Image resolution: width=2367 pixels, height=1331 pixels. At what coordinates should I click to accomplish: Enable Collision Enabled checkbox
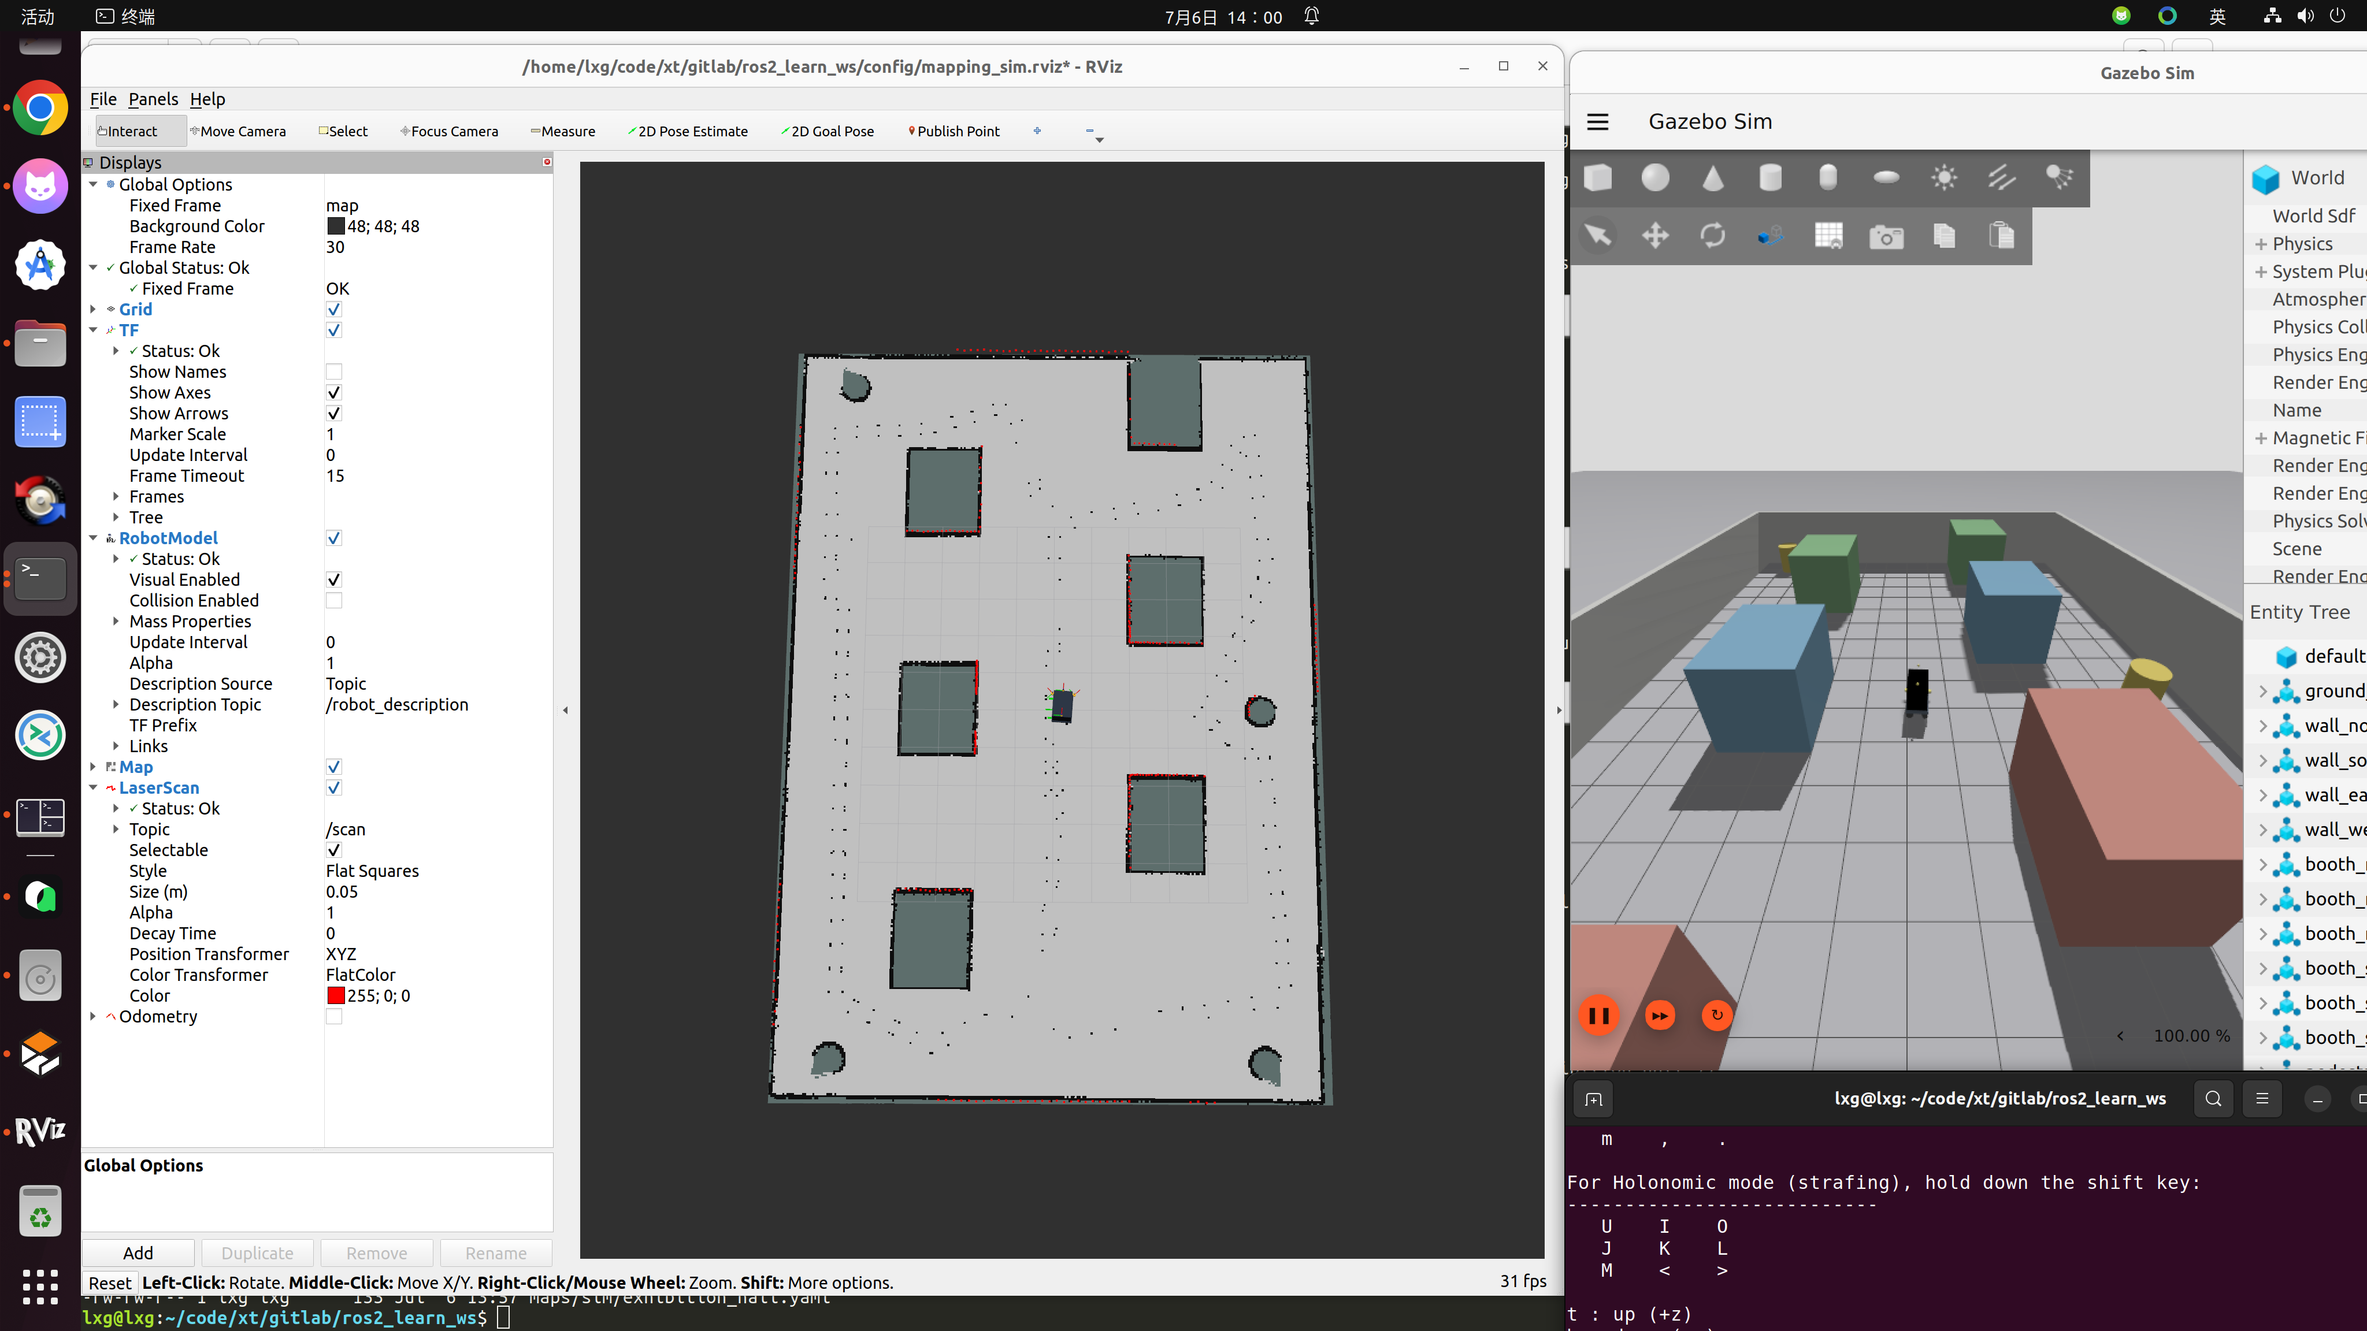333,601
